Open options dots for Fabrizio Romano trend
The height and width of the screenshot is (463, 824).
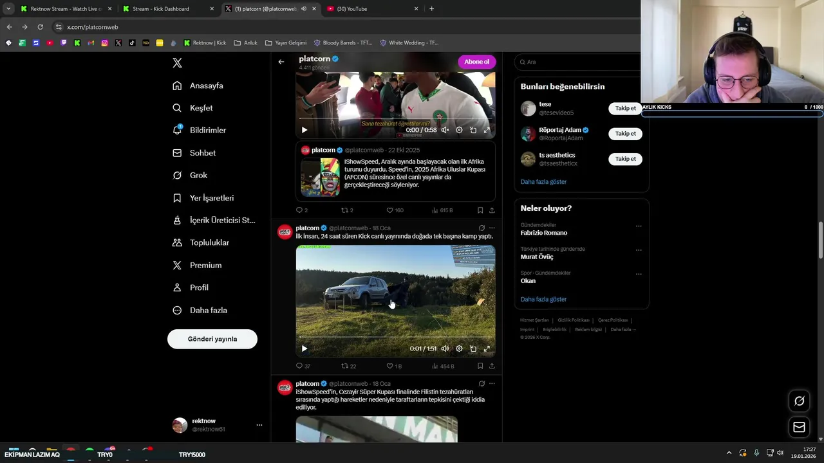click(x=639, y=226)
